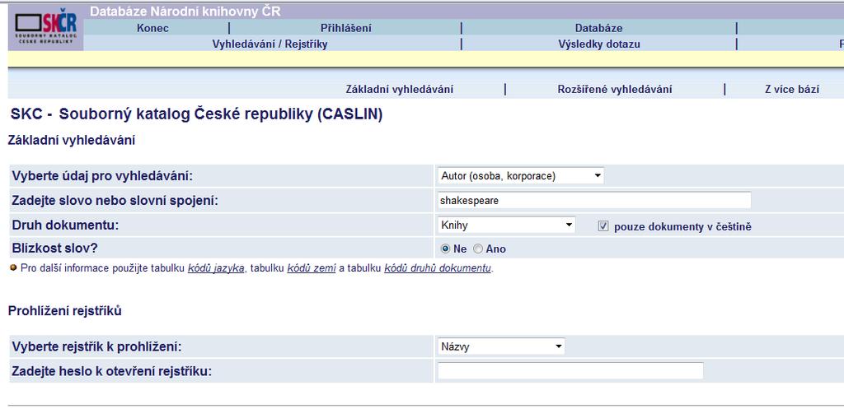Switch to Rozšířené vyhledávání tab
Viewport: 844px width, 409px height.
coord(615,90)
